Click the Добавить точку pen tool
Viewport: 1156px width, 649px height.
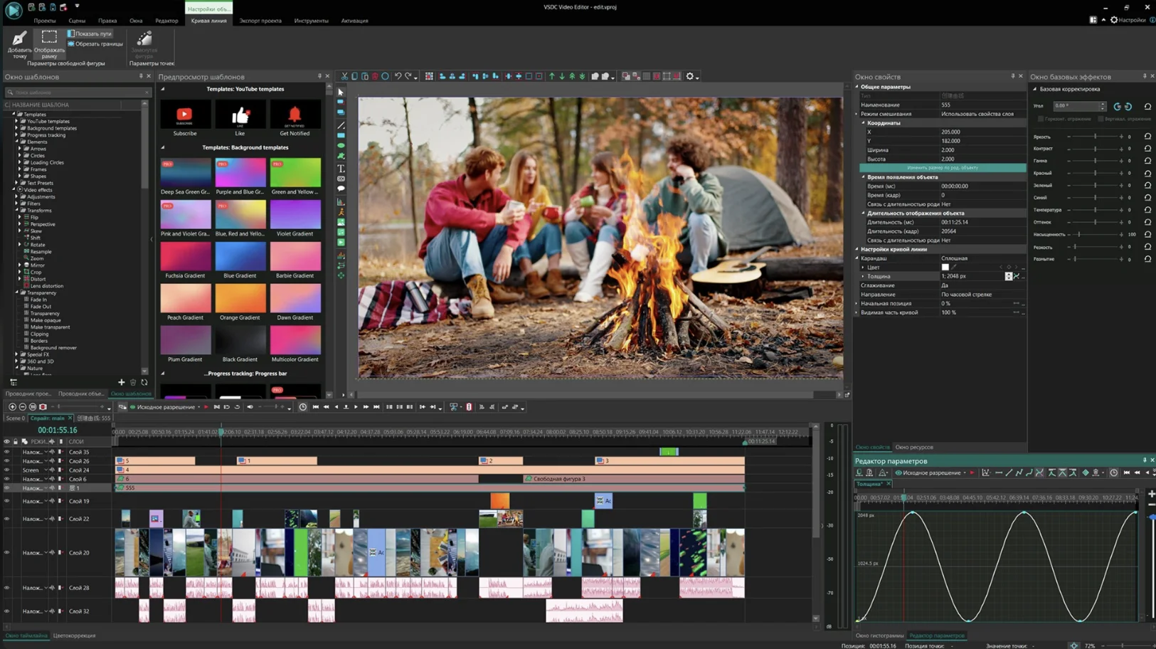click(19, 43)
